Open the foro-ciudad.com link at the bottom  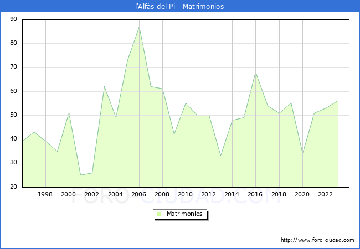[317, 240]
